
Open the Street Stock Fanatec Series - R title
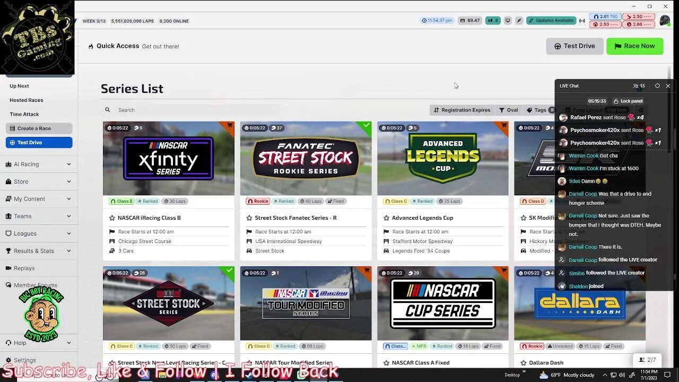[295, 218]
